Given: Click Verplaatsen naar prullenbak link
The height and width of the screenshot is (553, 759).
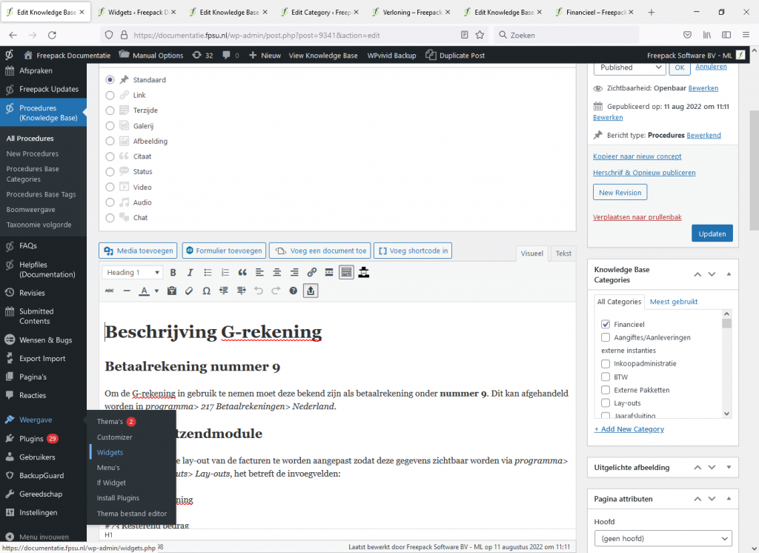Looking at the screenshot, I should coord(637,217).
